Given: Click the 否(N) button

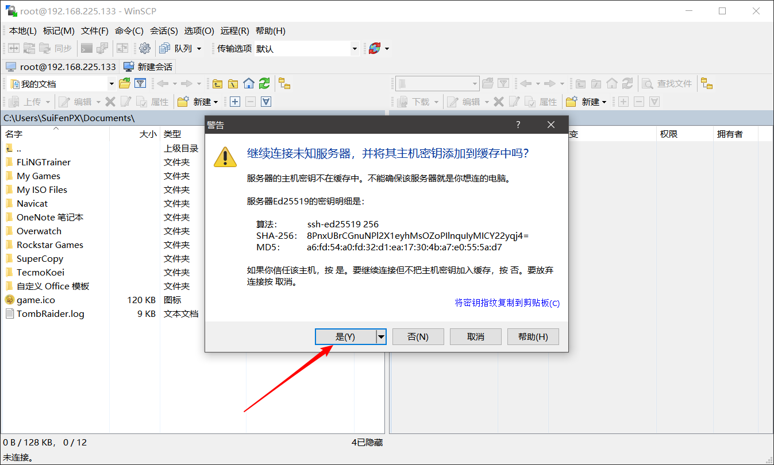Looking at the screenshot, I should [x=418, y=337].
